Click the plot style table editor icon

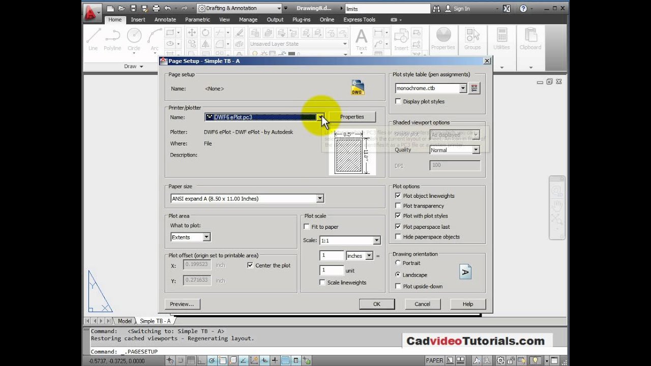pyautogui.click(x=474, y=88)
